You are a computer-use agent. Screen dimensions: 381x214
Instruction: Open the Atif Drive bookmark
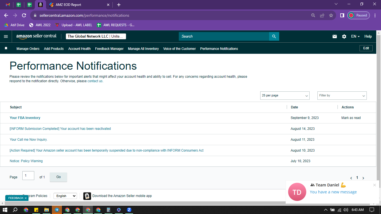(x=14, y=25)
